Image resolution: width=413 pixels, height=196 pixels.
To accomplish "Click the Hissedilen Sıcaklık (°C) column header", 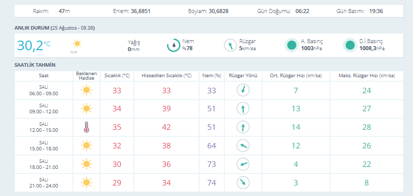I will [x=167, y=76].
